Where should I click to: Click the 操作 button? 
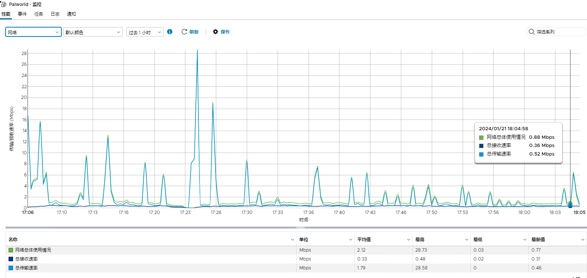(221, 32)
